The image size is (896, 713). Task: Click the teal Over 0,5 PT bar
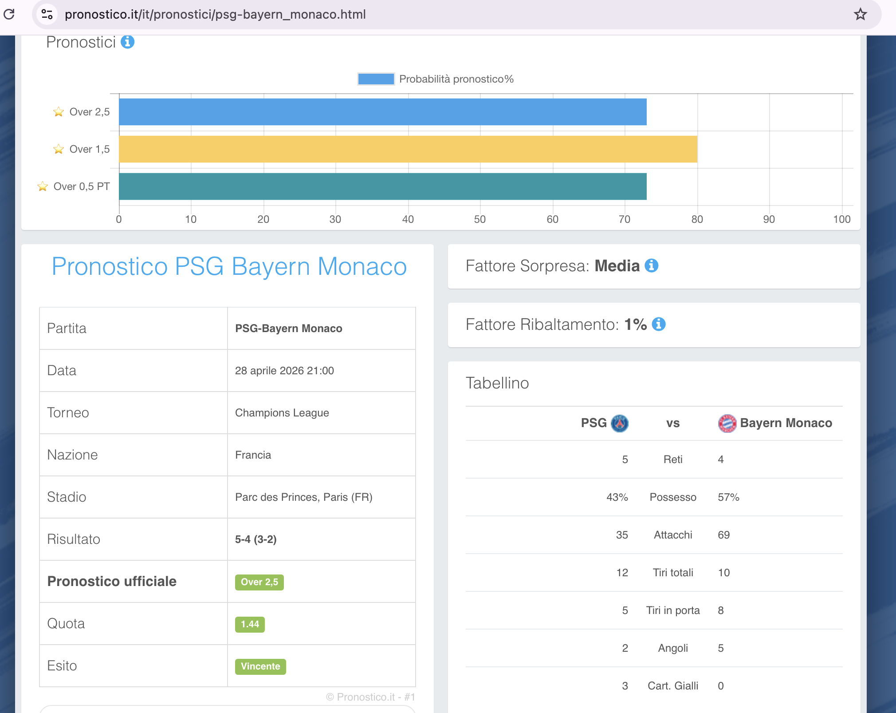coord(382,186)
